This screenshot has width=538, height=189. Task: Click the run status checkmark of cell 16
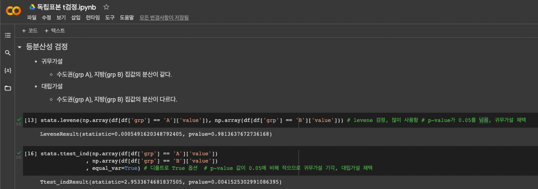[x=18, y=153]
